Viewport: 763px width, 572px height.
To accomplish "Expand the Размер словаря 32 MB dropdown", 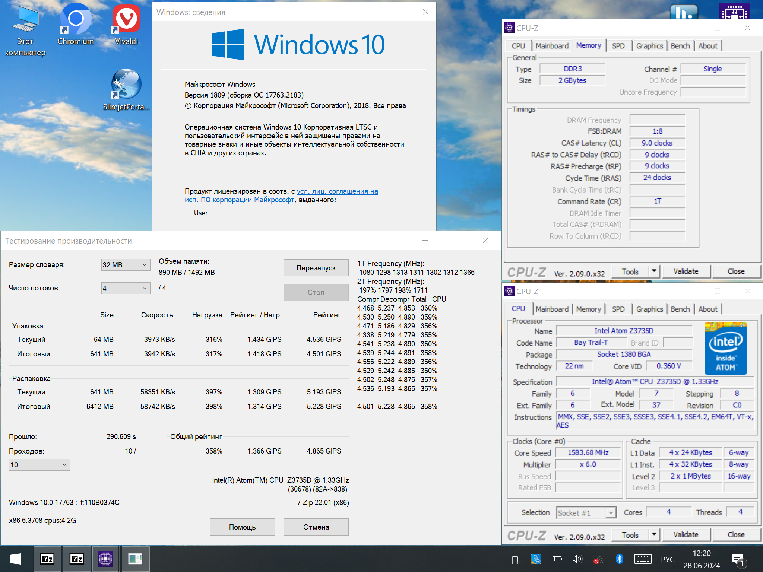I will pos(126,265).
